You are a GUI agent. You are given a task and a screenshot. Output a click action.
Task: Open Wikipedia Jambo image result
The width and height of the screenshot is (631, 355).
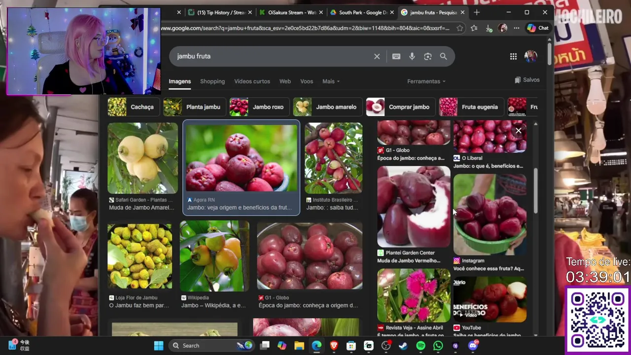[x=214, y=256]
